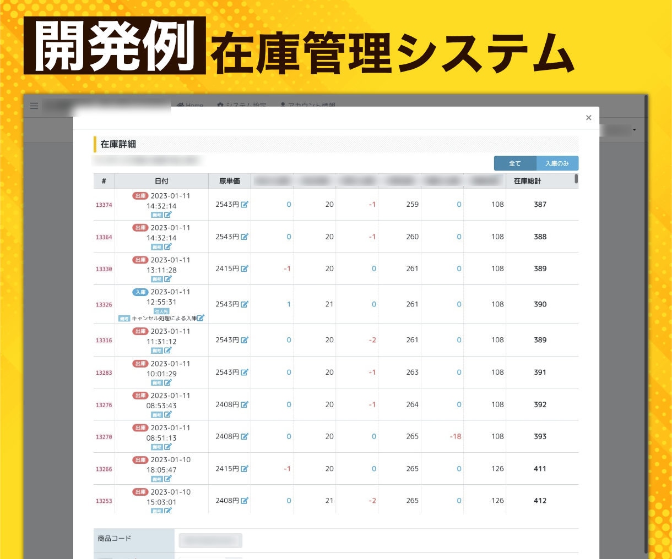This screenshot has height=559, width=672.
Task: Click the 原単価 column header
Action: 230,181
